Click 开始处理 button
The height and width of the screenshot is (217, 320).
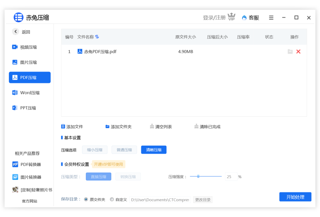coord(295,197)
